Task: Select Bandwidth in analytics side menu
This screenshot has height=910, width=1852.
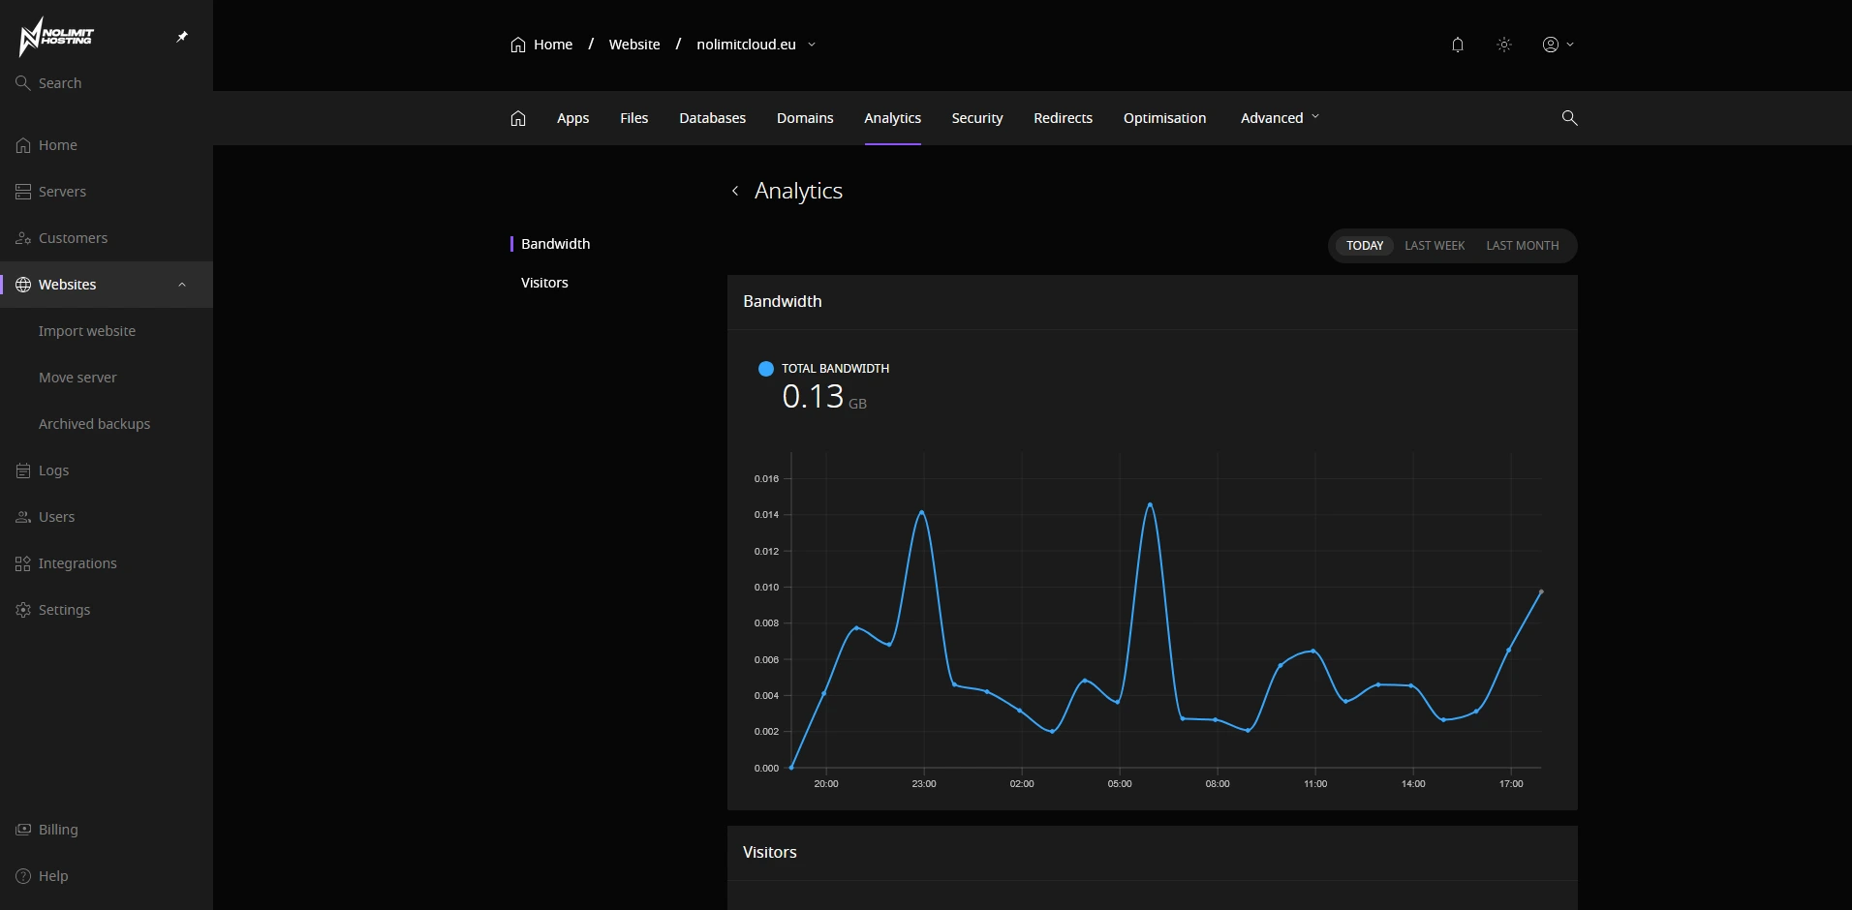Action: [x=556, y=244]
